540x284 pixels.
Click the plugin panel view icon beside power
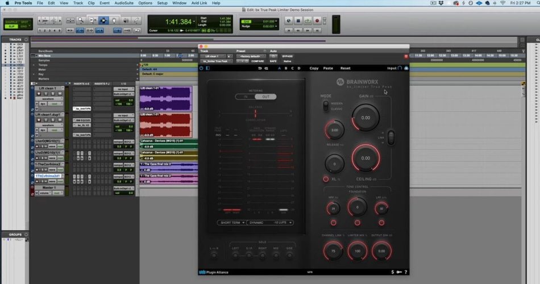pos(207,68)
